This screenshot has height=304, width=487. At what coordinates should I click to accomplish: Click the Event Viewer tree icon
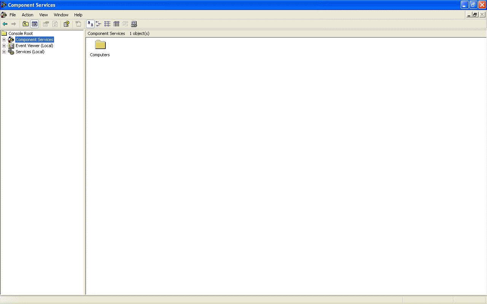[11, 46]
